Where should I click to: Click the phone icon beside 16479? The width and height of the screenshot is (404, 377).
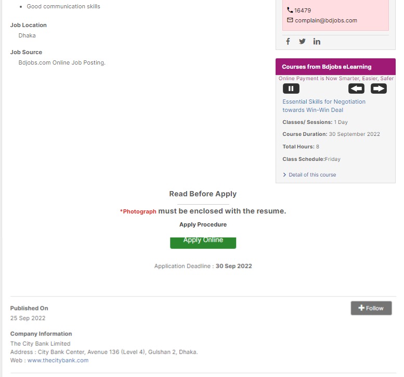tap(290, 10)
